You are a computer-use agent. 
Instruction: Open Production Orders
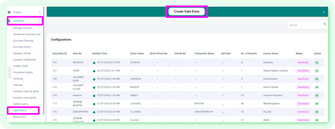click(23, 72)
